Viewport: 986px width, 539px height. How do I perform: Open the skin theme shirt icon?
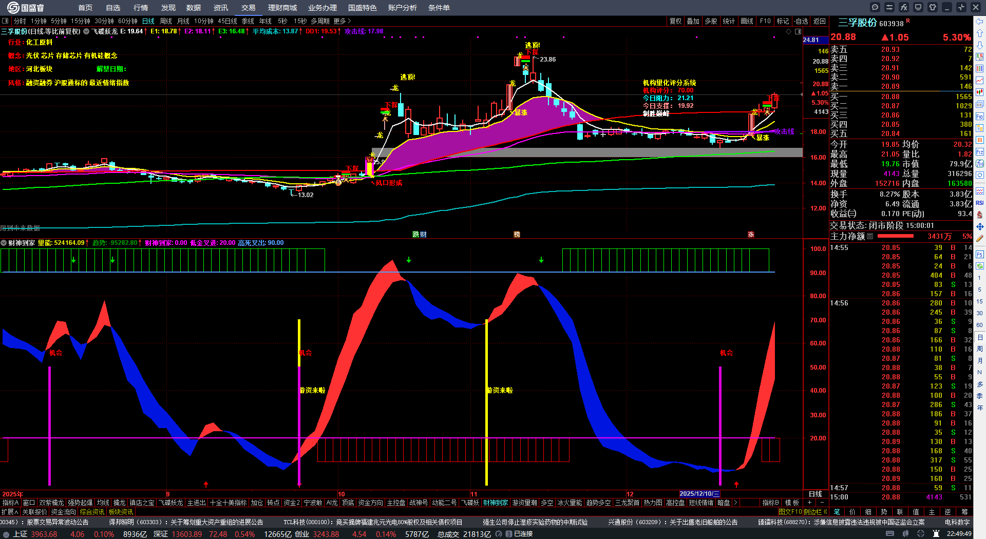933,7
